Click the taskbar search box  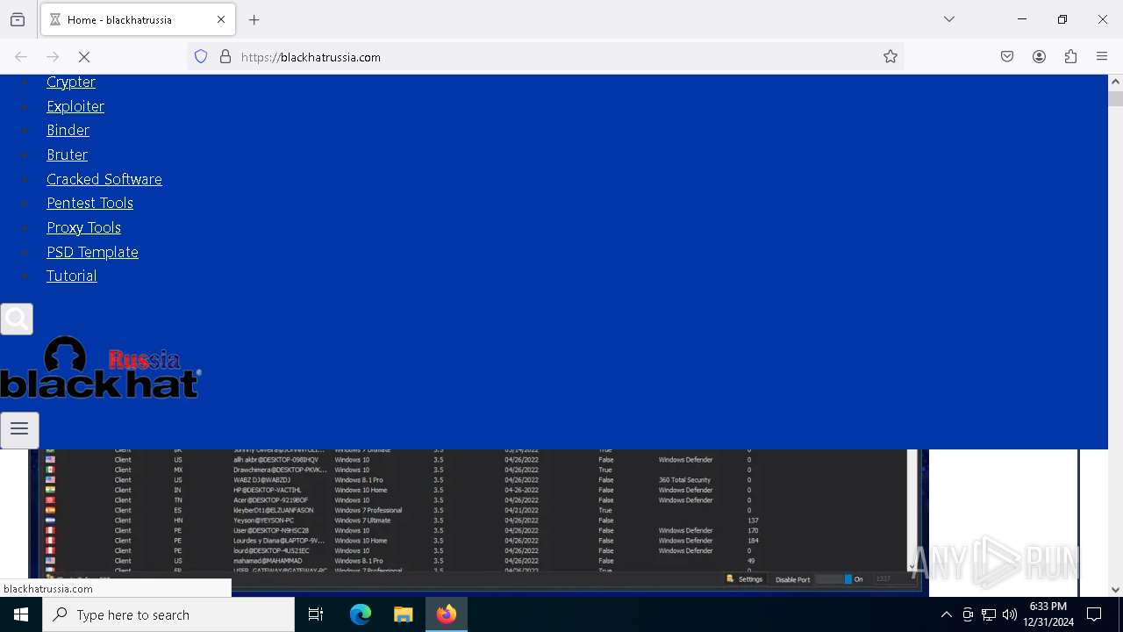168,614
